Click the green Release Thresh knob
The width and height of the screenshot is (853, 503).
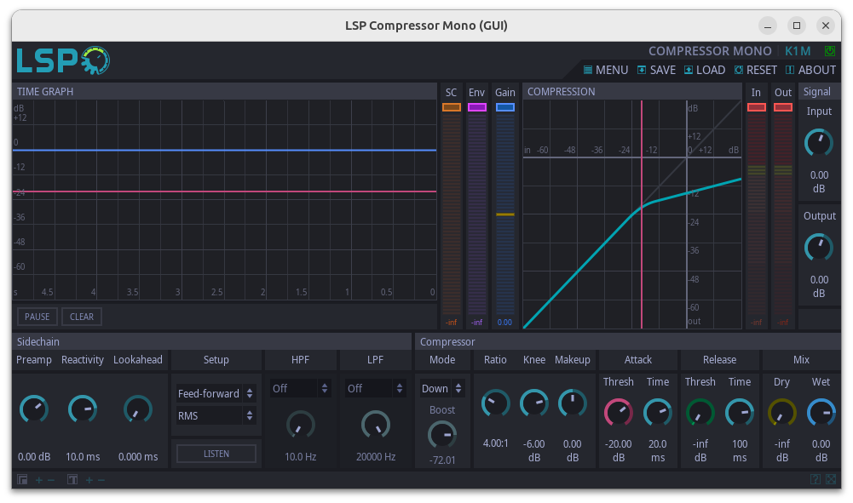(700, 413)
